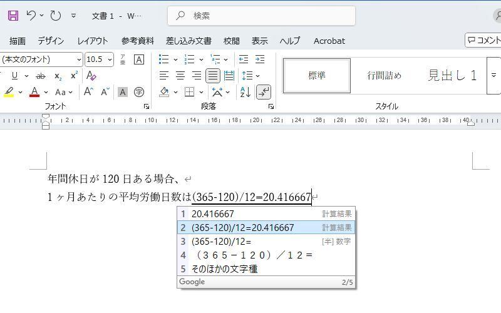Apply enclosing character border icon

click(138, 59)
